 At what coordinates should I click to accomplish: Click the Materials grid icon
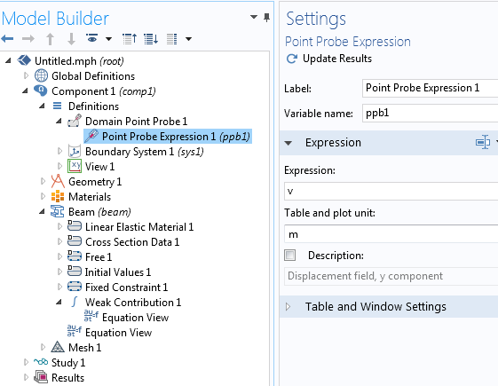(x=58, y=196)
